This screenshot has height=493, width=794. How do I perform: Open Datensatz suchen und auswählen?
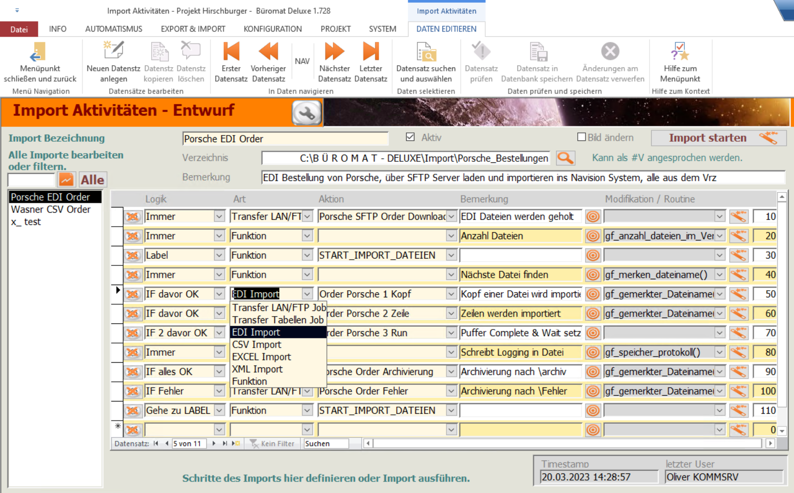point(426,52)
